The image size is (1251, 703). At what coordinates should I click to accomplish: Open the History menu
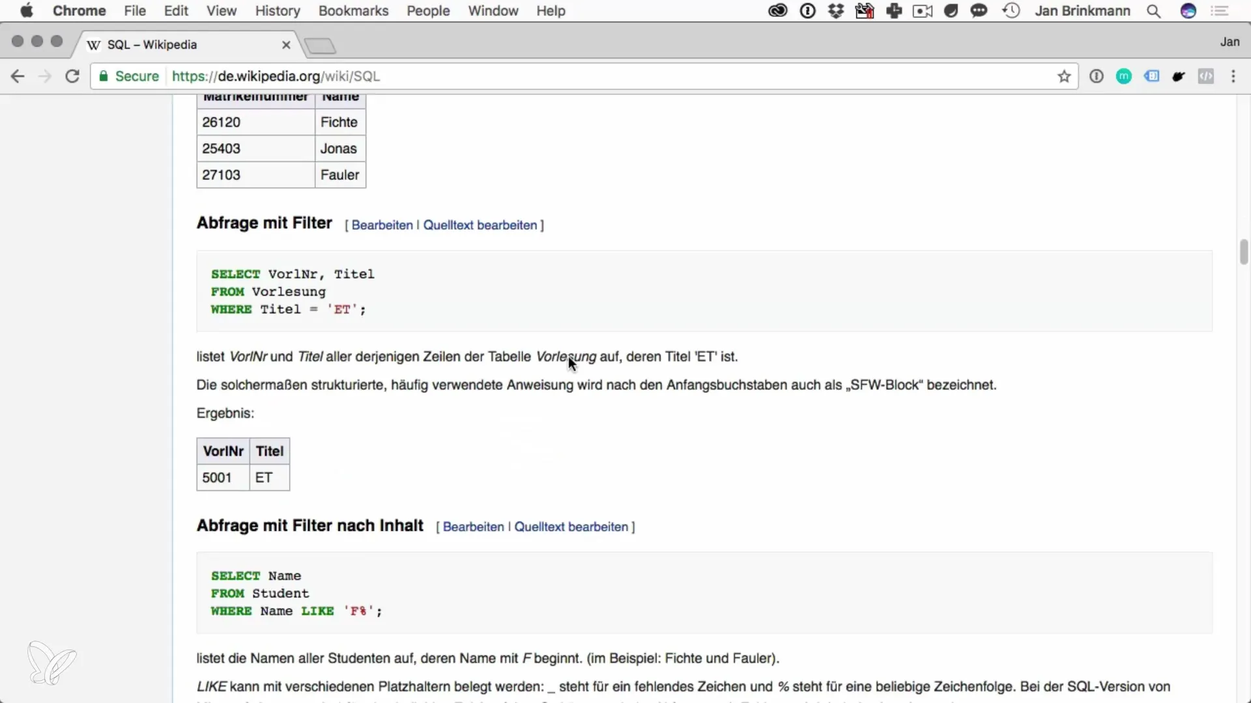click(x=277, y=11)
